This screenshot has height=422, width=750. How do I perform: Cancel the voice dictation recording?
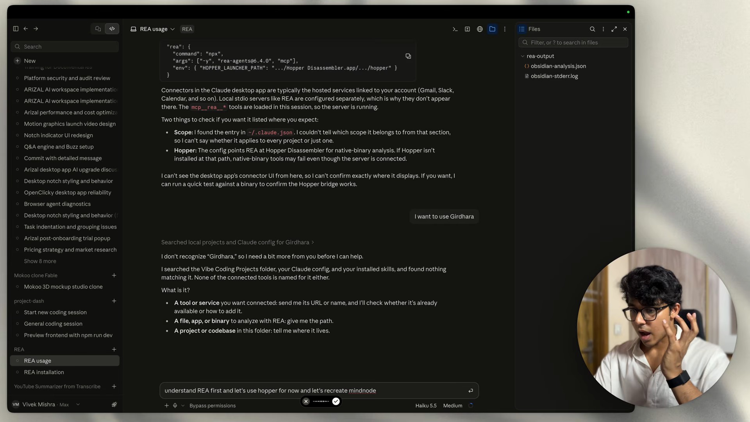306,401
